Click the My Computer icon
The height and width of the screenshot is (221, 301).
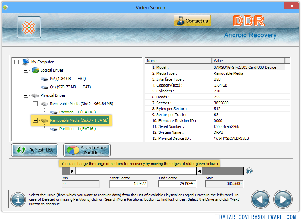point(25,62)
